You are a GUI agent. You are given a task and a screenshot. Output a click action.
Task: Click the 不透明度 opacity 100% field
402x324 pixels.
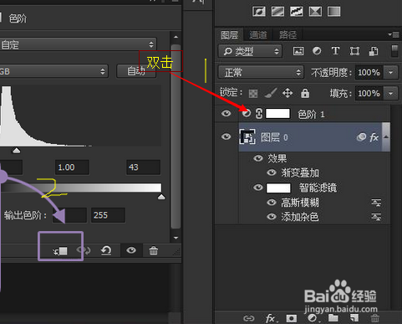[369, 73]
